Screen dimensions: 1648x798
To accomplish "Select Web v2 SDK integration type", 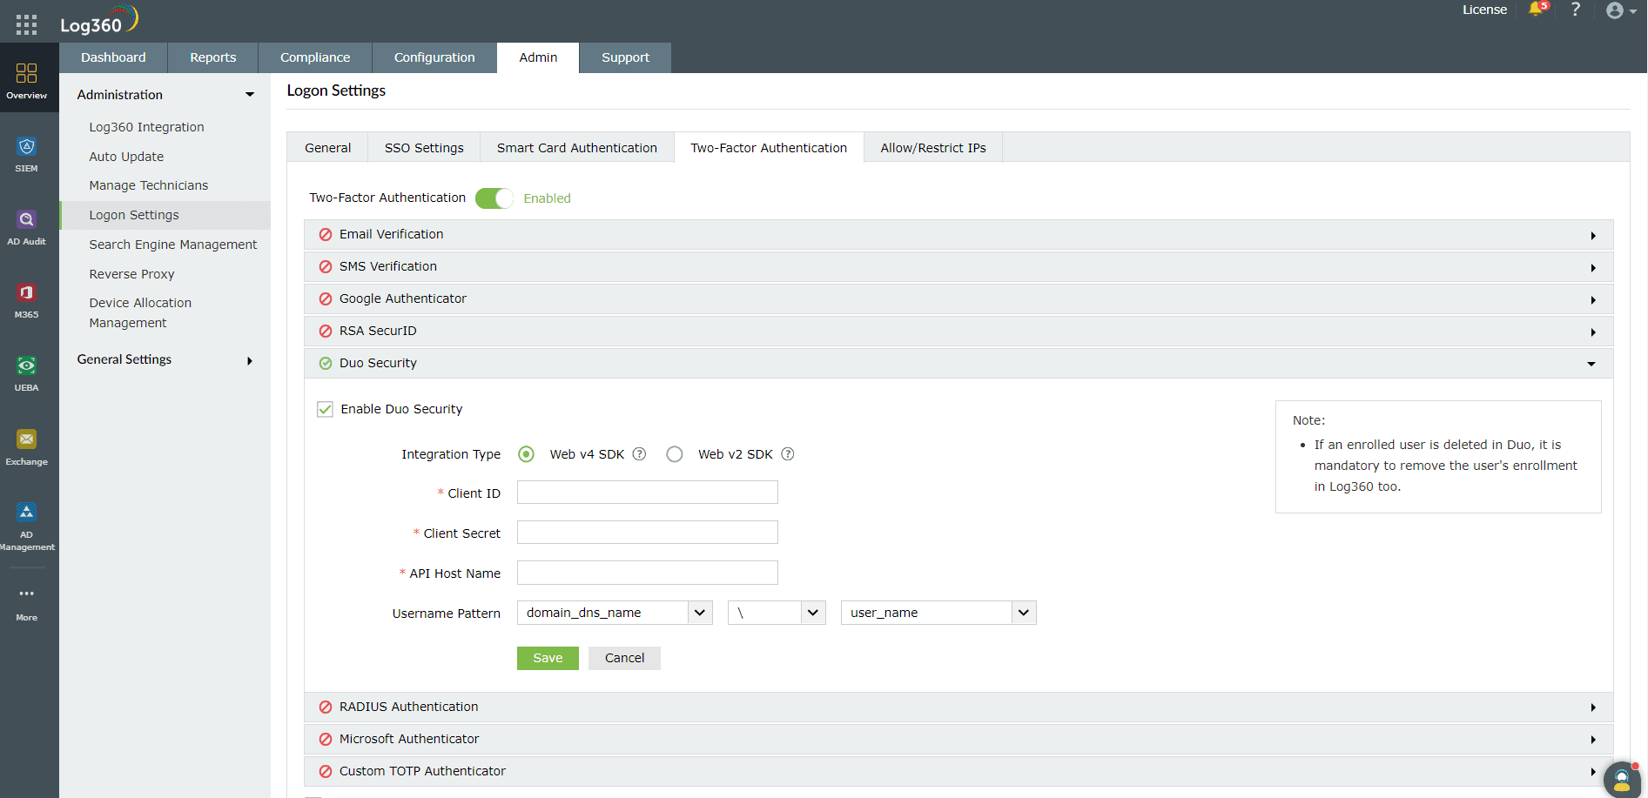I will point(675,454).
